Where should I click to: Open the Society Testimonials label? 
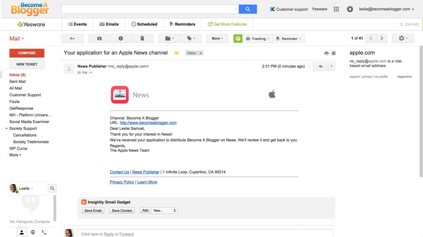(31, 142)
